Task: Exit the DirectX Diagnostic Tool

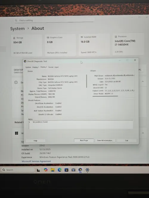Action: pos(127,140)
